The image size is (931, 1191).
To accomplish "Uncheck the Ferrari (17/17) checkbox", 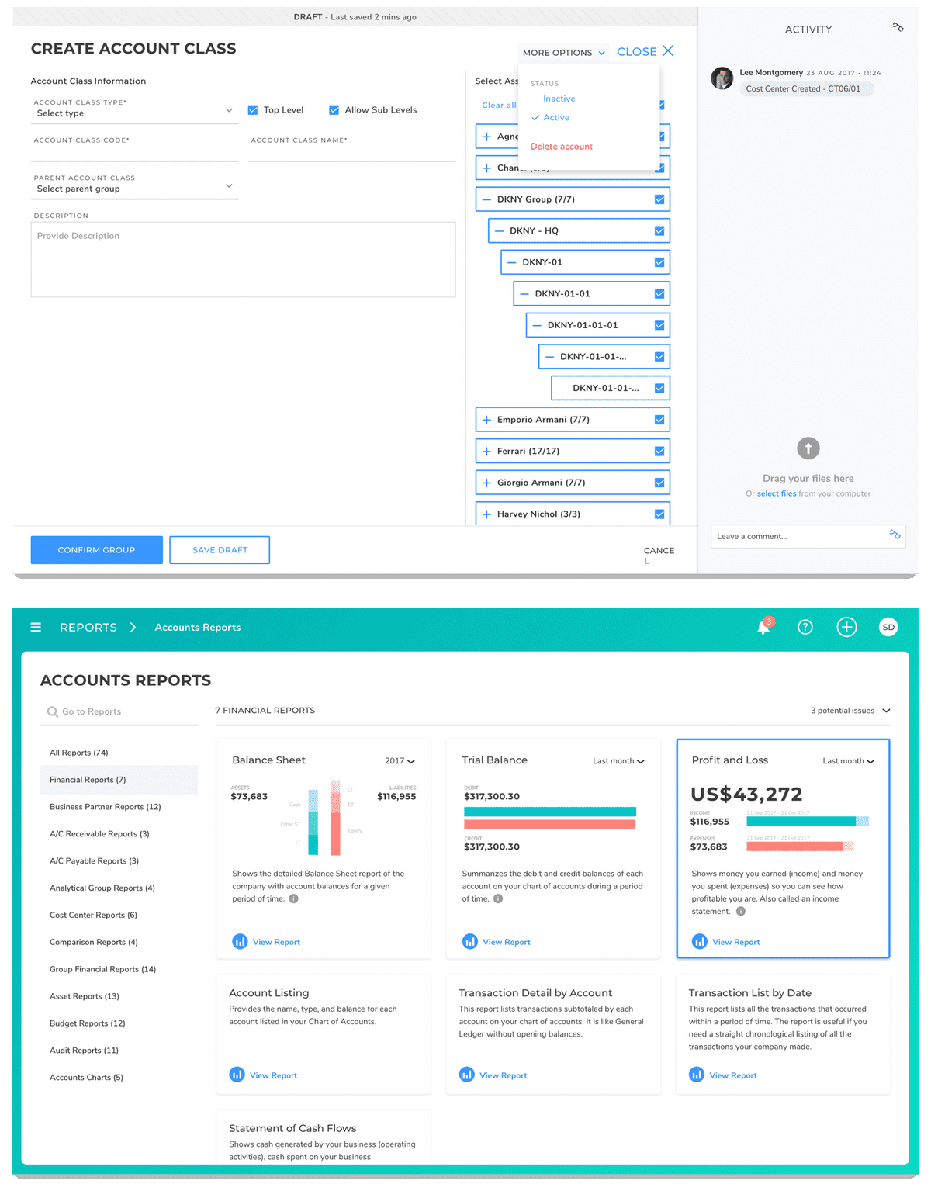I will pos(659,452).
